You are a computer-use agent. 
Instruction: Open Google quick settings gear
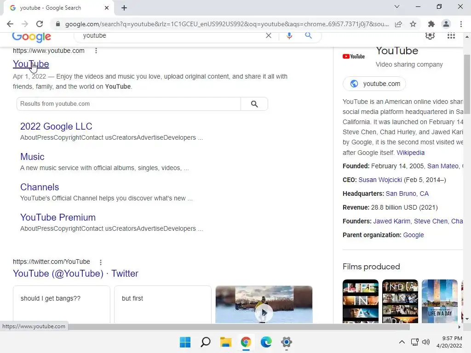pyautogui.click(x=430, y=36)
